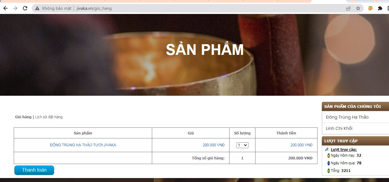Click the share page icon in address bar
The width and height of the screenshot is (389, 182).
[x=348, y=8]
